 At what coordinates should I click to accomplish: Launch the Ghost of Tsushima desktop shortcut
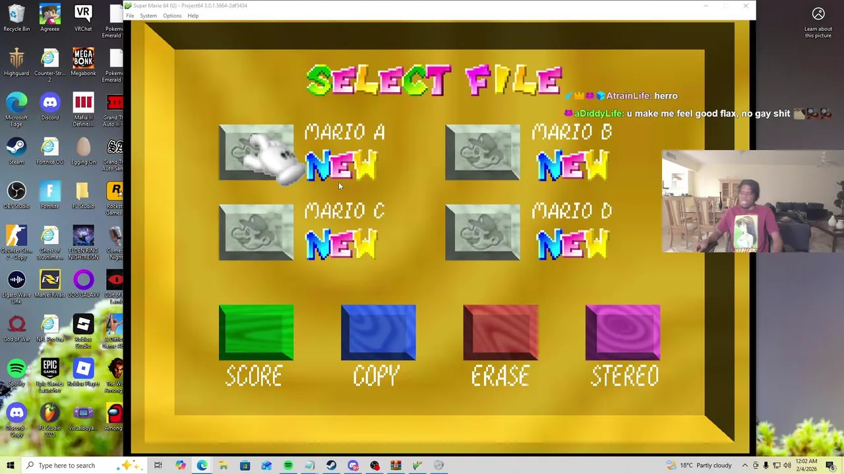(x=49, y=242)
